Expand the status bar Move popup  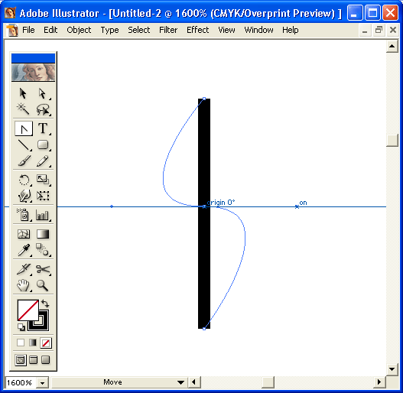coord(180,382)
